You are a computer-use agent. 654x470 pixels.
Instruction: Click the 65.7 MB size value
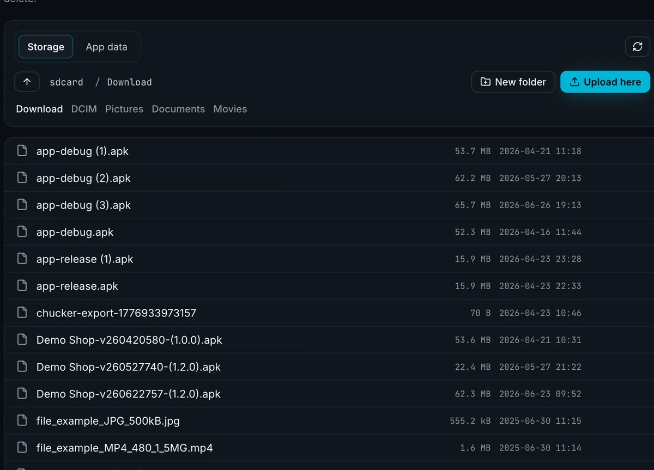pos(473,205)
